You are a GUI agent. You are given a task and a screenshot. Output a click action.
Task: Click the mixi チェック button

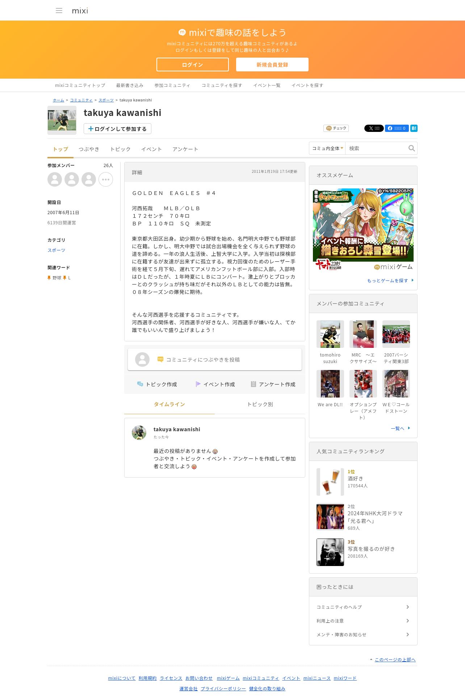336,128
